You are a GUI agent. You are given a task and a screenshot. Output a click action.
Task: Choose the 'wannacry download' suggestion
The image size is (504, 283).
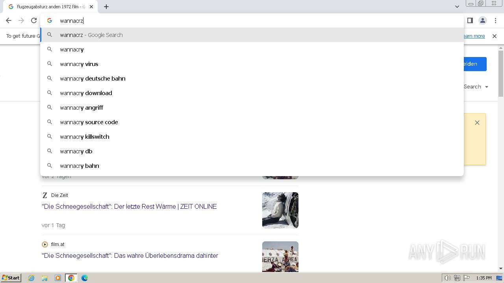coord(252,93)
